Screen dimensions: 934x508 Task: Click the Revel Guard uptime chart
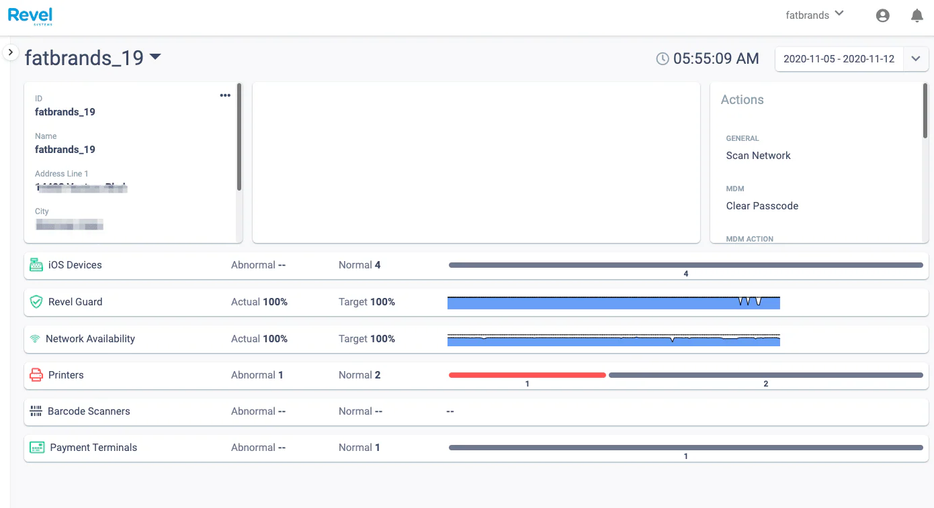(613, 302)
